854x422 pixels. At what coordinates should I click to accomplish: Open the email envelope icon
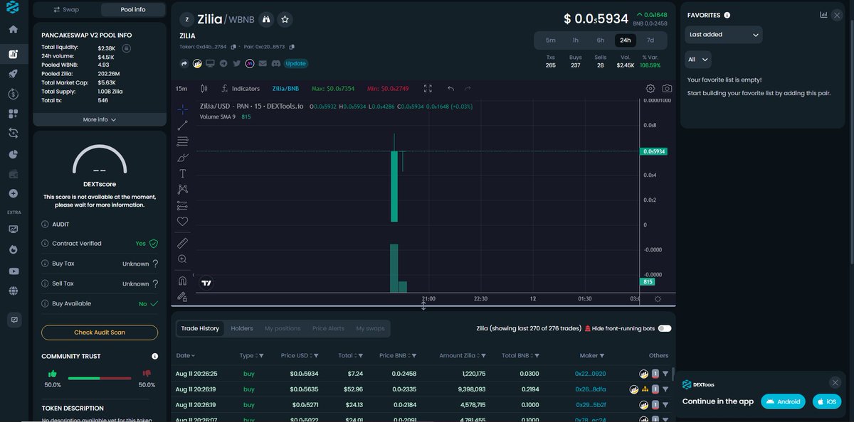pos(263,63)
